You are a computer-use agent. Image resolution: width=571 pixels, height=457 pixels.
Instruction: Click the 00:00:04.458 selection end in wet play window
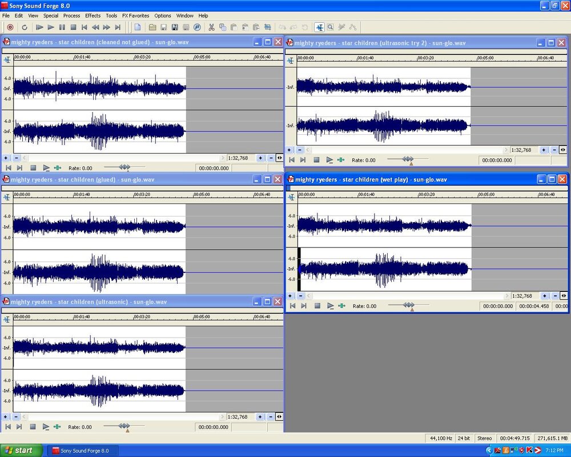(x=534, y=306)
